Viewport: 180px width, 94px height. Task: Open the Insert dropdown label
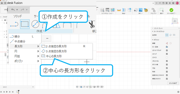141,13
